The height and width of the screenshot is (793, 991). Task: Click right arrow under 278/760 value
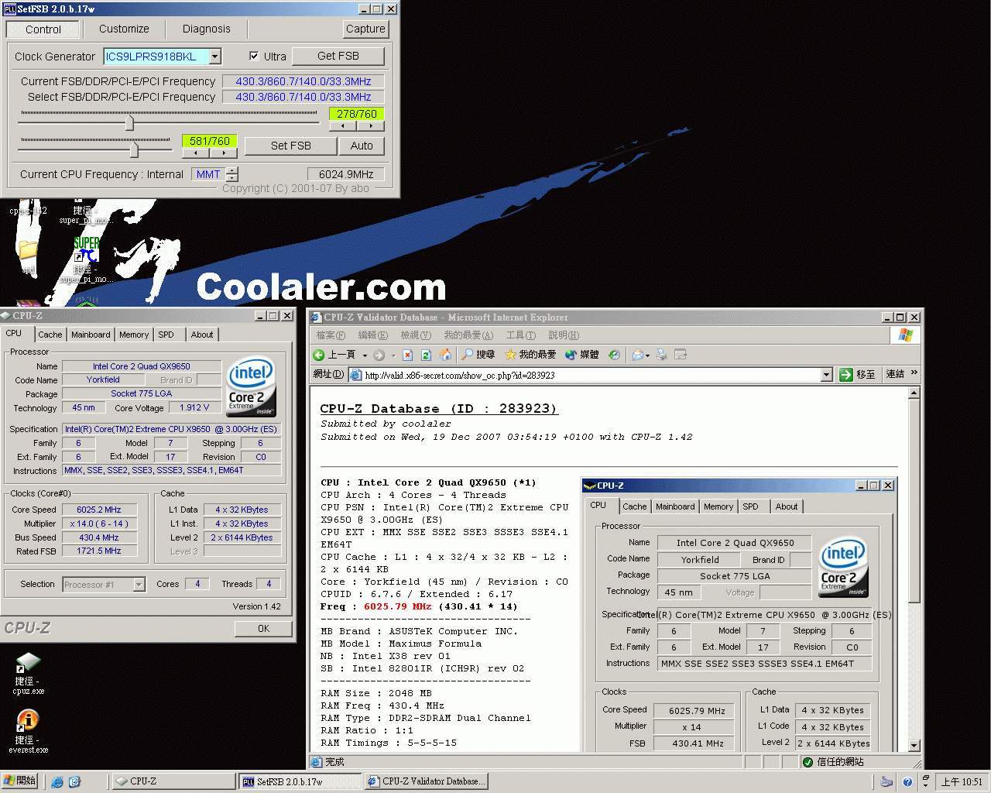[371, 125]
